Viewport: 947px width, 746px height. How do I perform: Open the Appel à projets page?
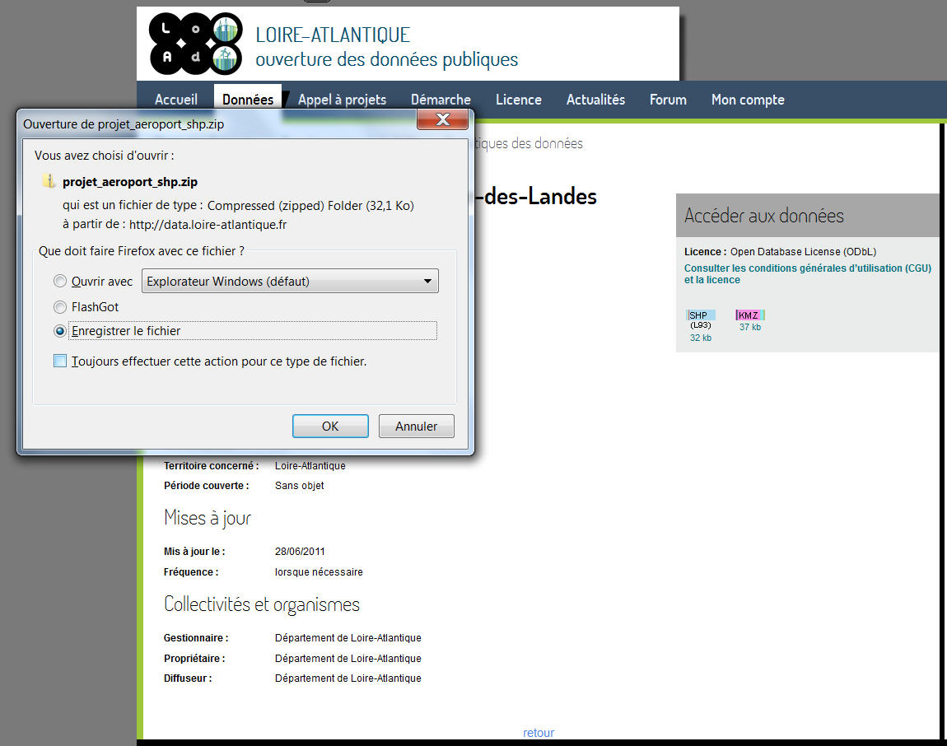[342, 100]
